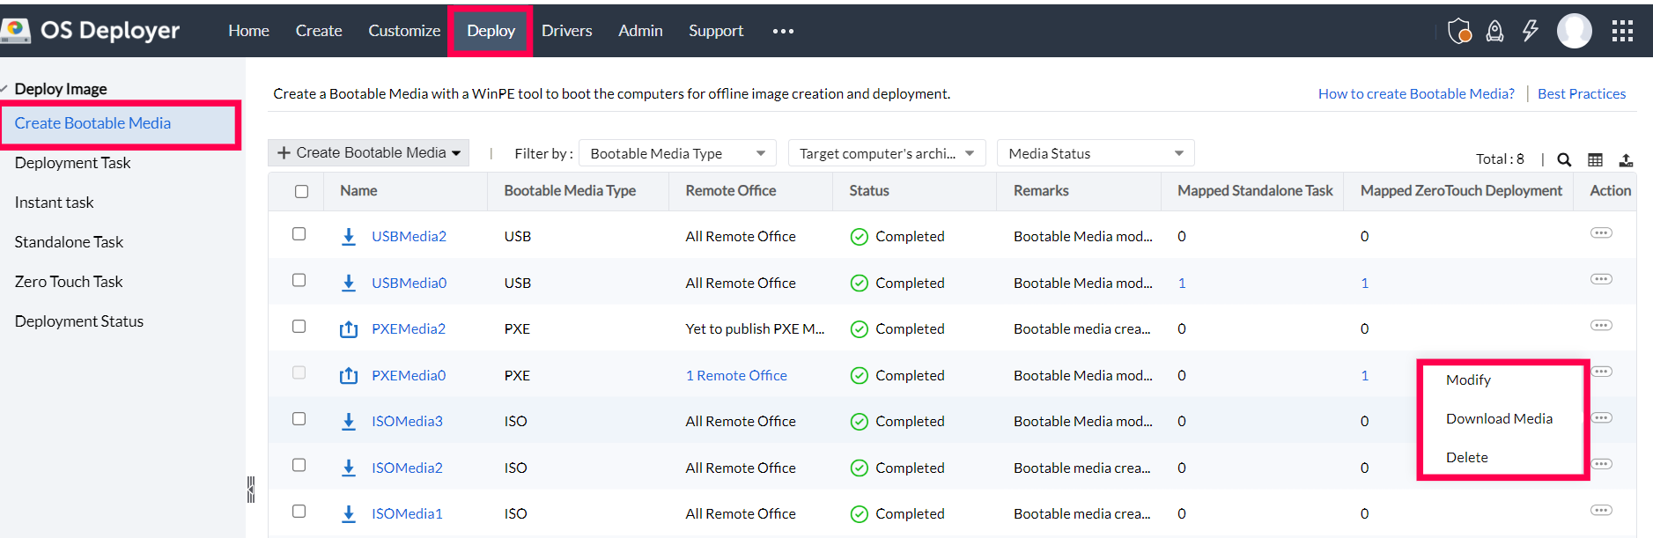The image size is (1653, 538).
Task: Open the apps grid launcher icon
Action: click(x=1622, y=32)
